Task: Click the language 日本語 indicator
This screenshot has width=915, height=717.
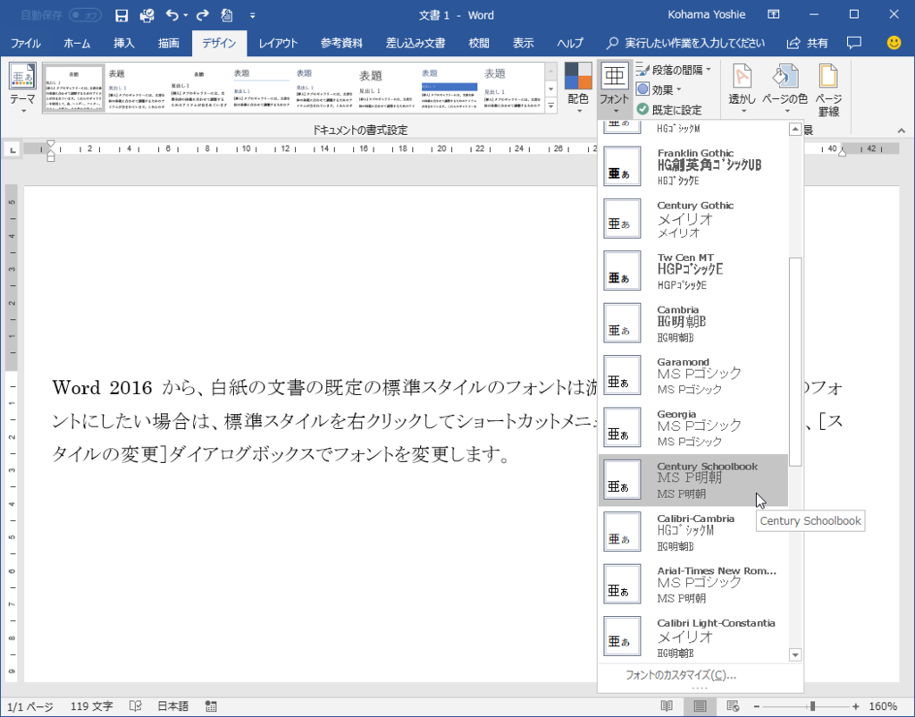Action: click(x=172, y=706)
